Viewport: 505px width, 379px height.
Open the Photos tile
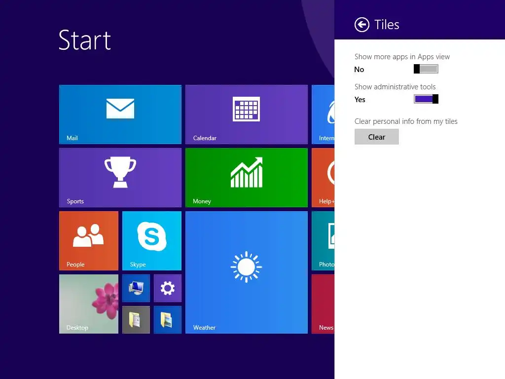tap(323, 241)
